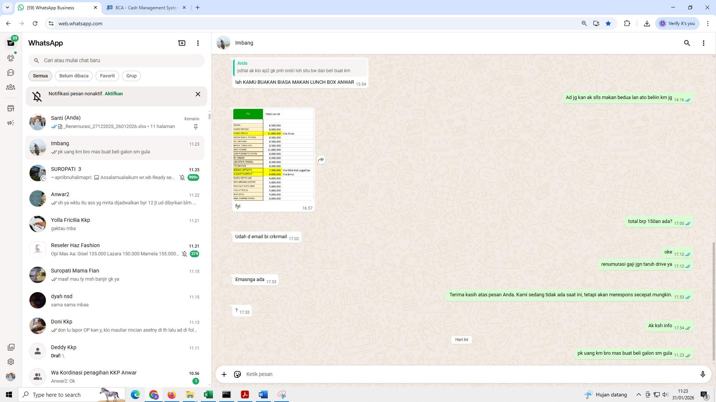
Task: Open WhatsApp Settings gear
Action: [x=11, y=361]
